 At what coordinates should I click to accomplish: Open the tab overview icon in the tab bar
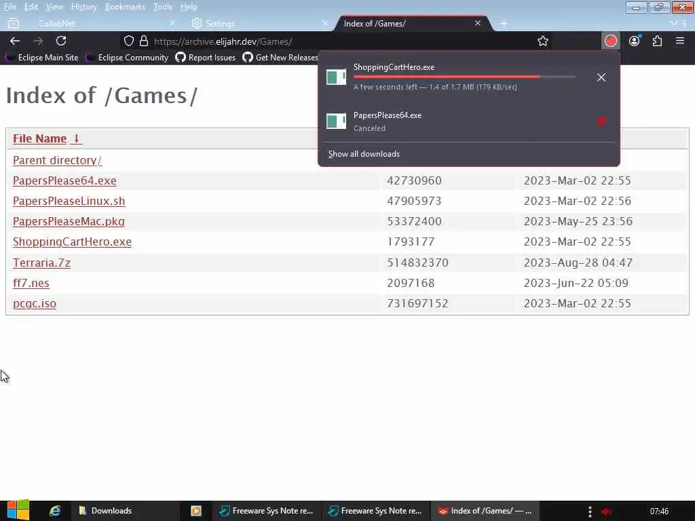(x=14, y=24)
